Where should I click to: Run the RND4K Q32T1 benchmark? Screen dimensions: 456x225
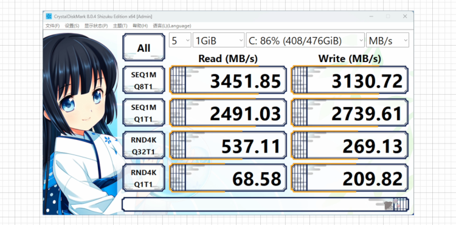coord(143,145)
